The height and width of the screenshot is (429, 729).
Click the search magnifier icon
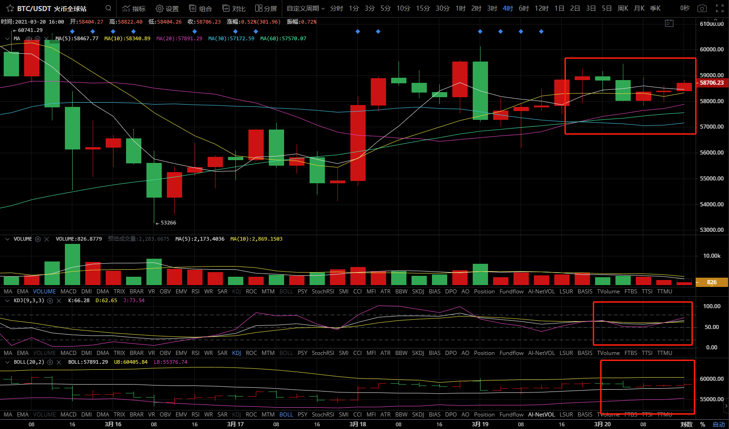tap(108, 8)
